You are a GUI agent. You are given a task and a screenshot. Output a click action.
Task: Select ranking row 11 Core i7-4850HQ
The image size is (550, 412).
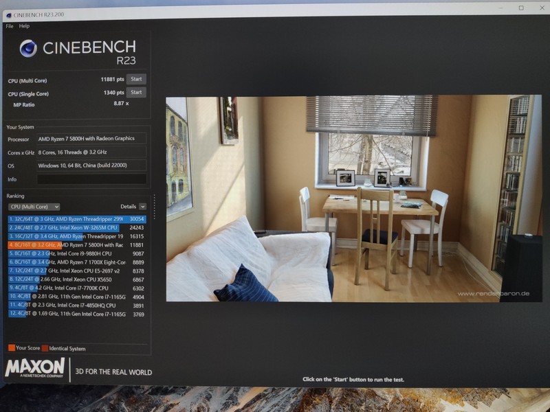click(x=76, y=306)
